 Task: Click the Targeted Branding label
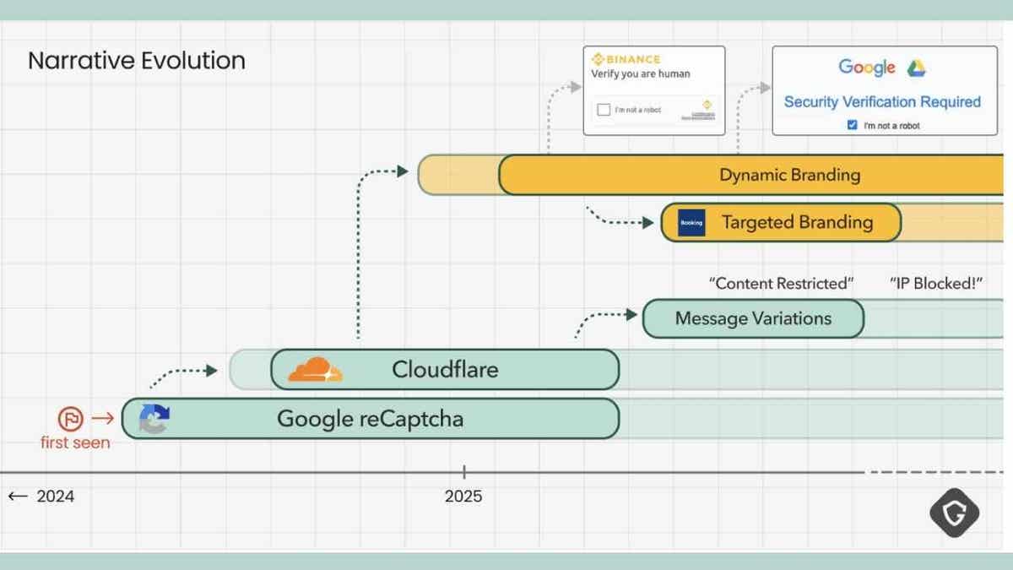coord(796,223)
